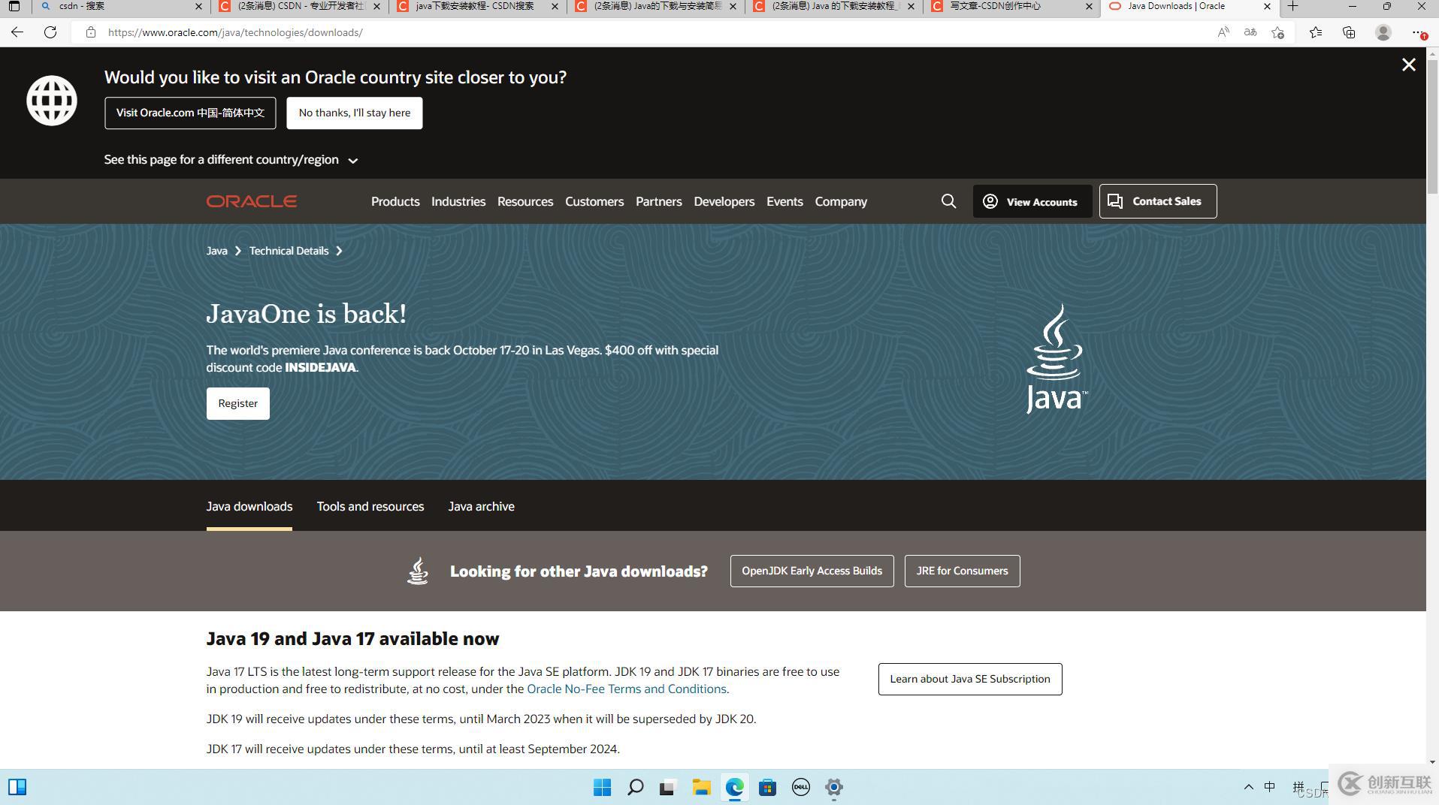Open the browser profile avatar

pyautogui.click(x=1383, y=32)
